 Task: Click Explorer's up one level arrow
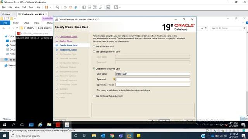point(17,28)
